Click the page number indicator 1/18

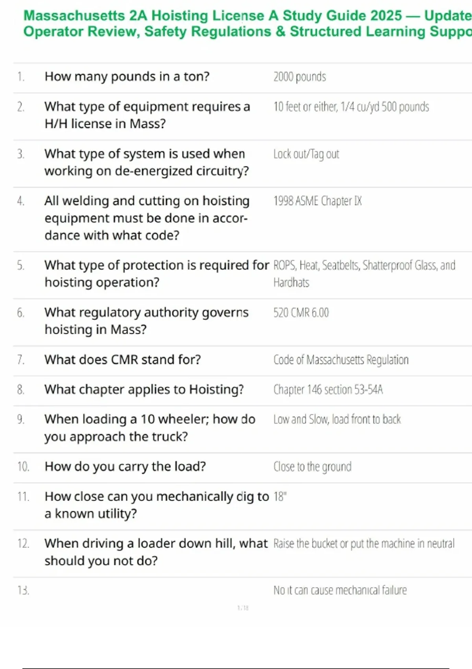click(x=243, y=608)
